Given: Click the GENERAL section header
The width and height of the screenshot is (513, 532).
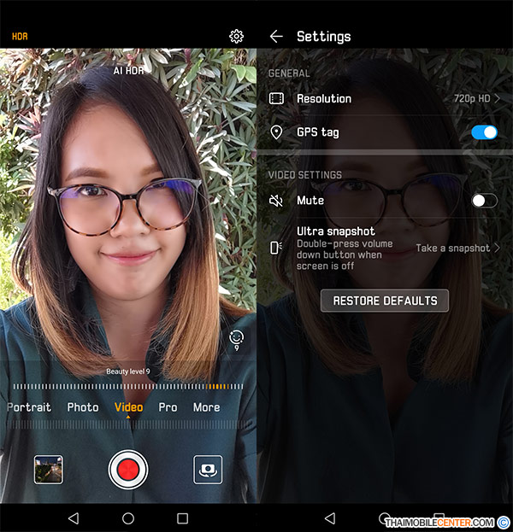Looking at the screenshot, I should 289,73.
